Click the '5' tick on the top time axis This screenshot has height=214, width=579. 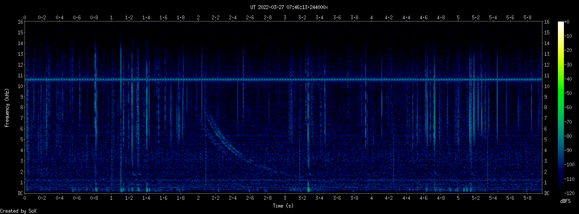pos(458,18)
